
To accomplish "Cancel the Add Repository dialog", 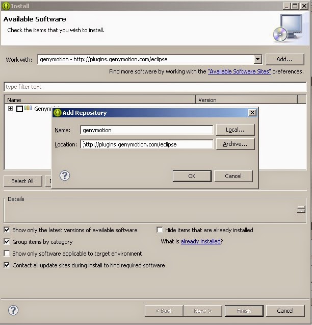I will pyautogui.click(x=233, y=176).
